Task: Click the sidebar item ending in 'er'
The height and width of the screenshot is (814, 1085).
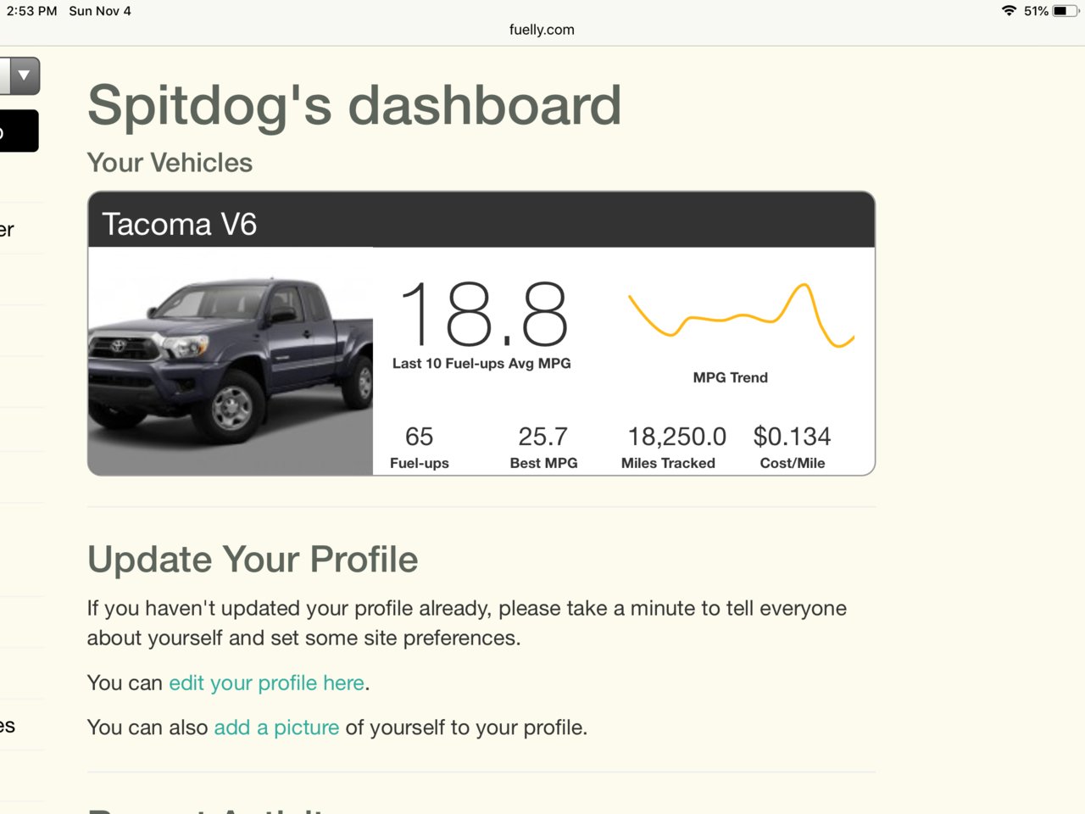Action: coord(8,230)
